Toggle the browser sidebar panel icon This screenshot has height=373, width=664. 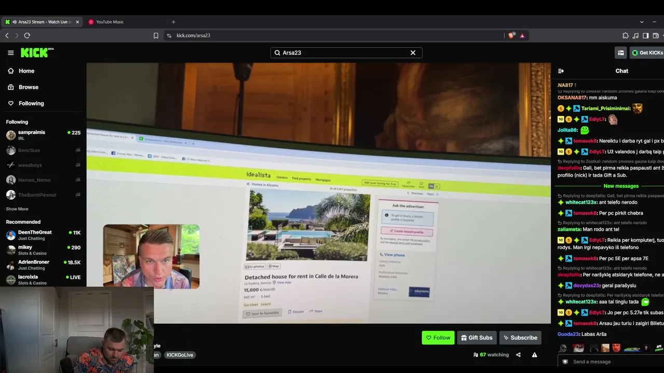pos(645,36)
